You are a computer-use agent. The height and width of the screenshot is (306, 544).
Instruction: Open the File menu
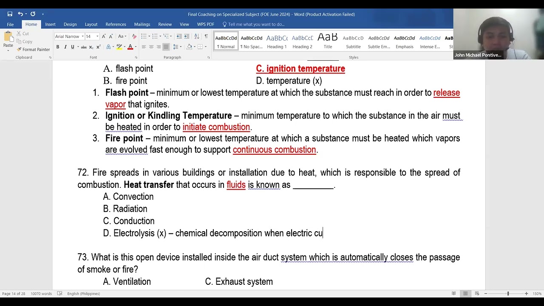point(10,24)
